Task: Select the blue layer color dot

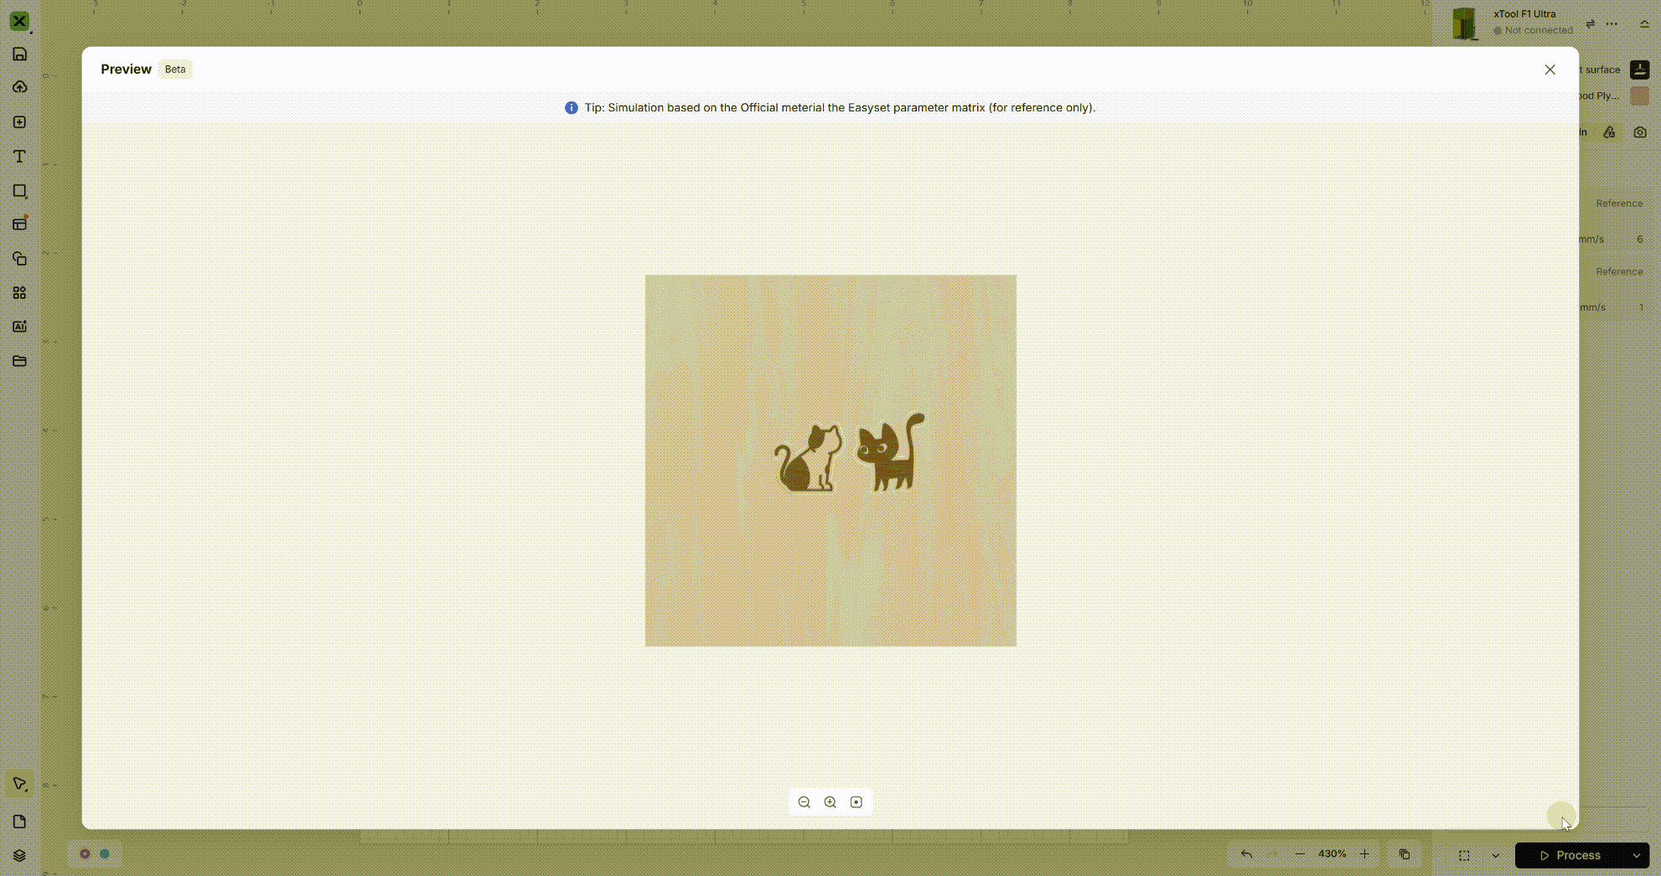Action: click(x=105, y=854)
